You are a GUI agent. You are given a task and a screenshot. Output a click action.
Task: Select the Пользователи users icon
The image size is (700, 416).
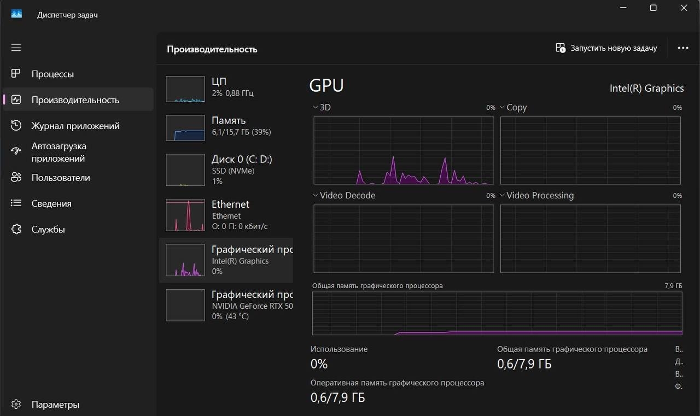(x=16, y=178)
